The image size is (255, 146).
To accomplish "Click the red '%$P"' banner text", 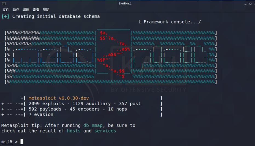I will [x=103, y=60].
